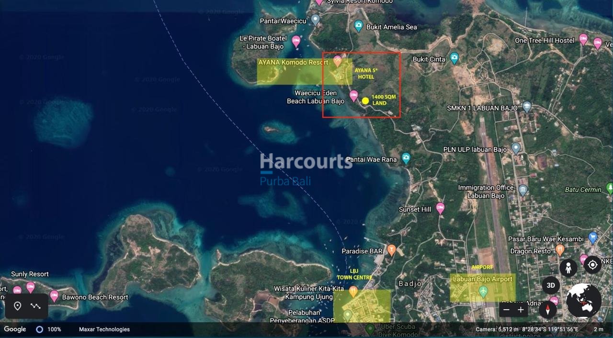Viewport: 613px width, 338px height.
Task: Click the 100% imagery loading indicator
Action: (49, 329)
